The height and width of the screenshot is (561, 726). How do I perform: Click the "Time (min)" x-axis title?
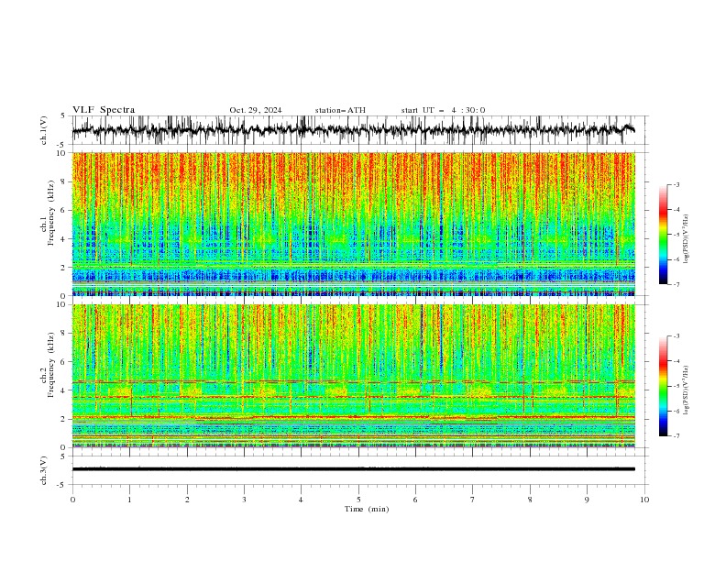coord(367,509)
